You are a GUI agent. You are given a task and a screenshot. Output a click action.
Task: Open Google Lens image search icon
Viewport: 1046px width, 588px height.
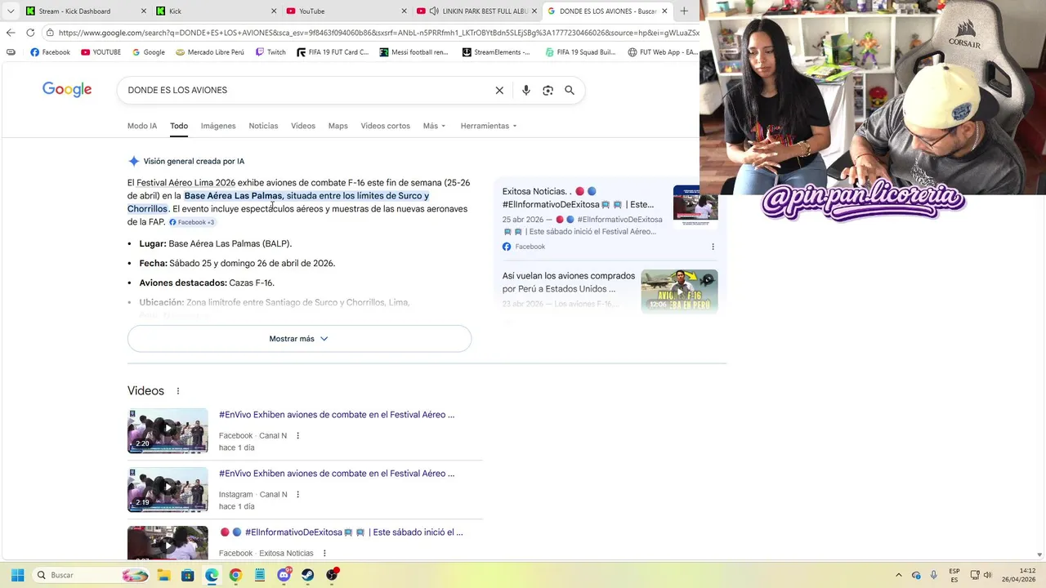coord(548,90)
